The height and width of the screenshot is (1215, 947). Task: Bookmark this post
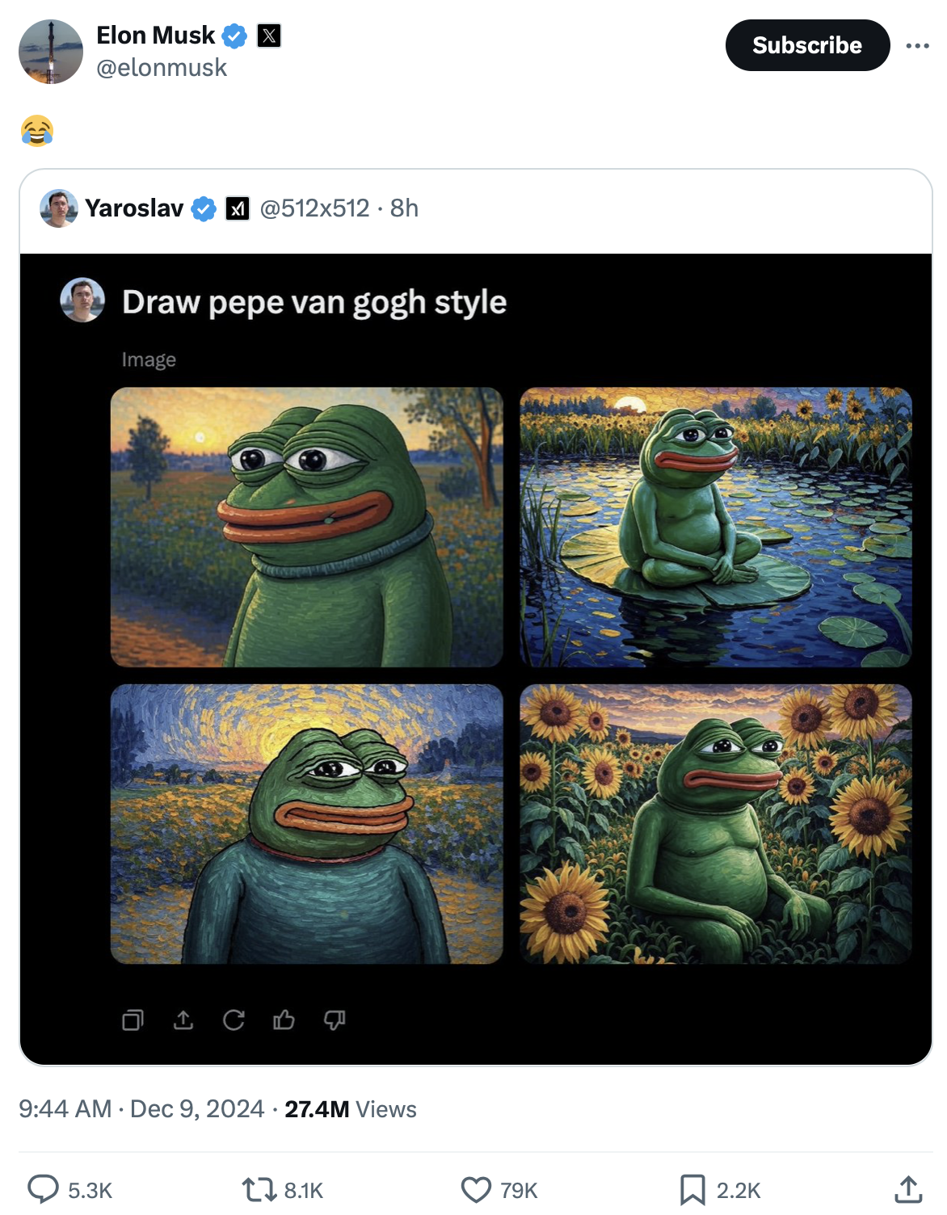(x=692, y=1189)
